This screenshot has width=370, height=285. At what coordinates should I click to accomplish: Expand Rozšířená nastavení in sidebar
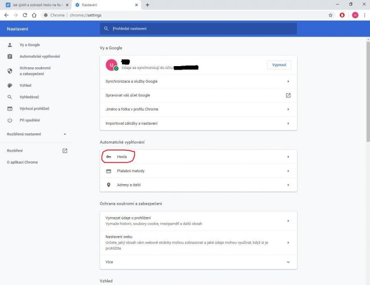37,134
